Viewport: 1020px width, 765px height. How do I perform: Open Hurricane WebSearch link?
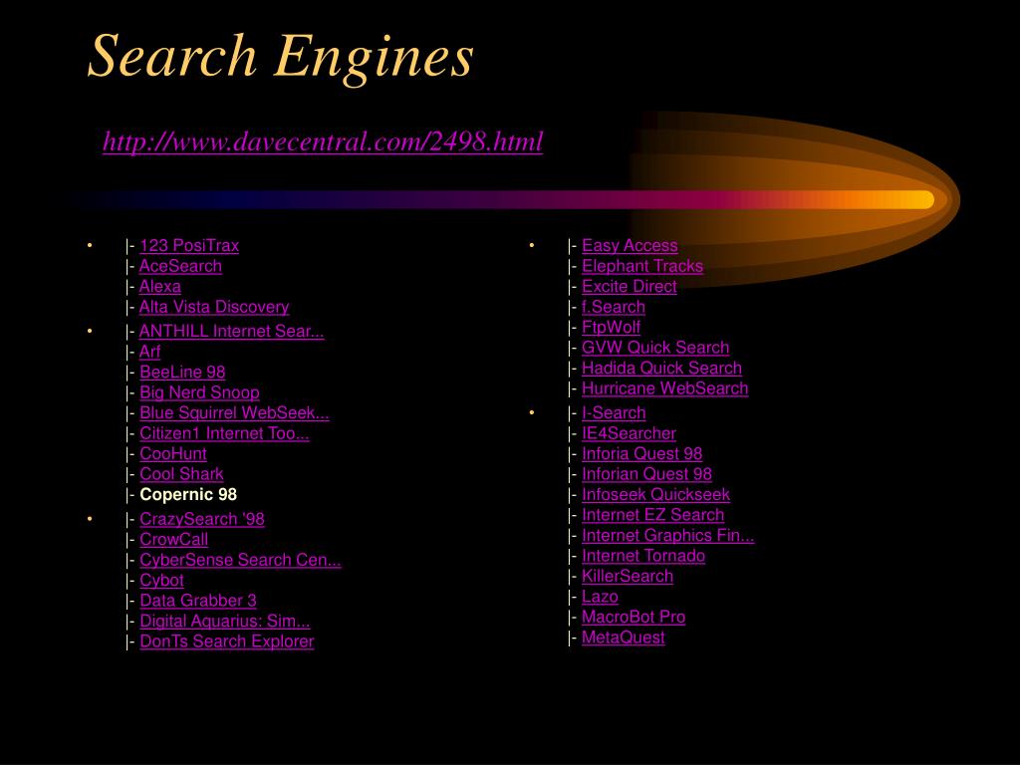click(x=664, y=388)
